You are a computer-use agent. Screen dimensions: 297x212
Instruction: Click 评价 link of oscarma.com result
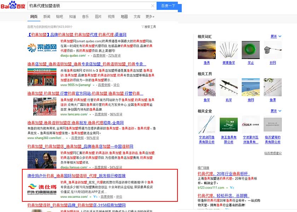tap(119, 197)
